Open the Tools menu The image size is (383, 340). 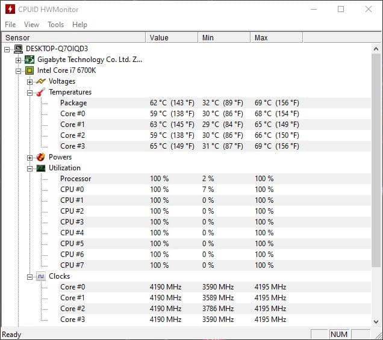[x=55, y=25]
